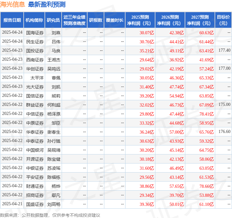
Task: Click analyst name 王湘杰
Action: click(x=54, y=60)
